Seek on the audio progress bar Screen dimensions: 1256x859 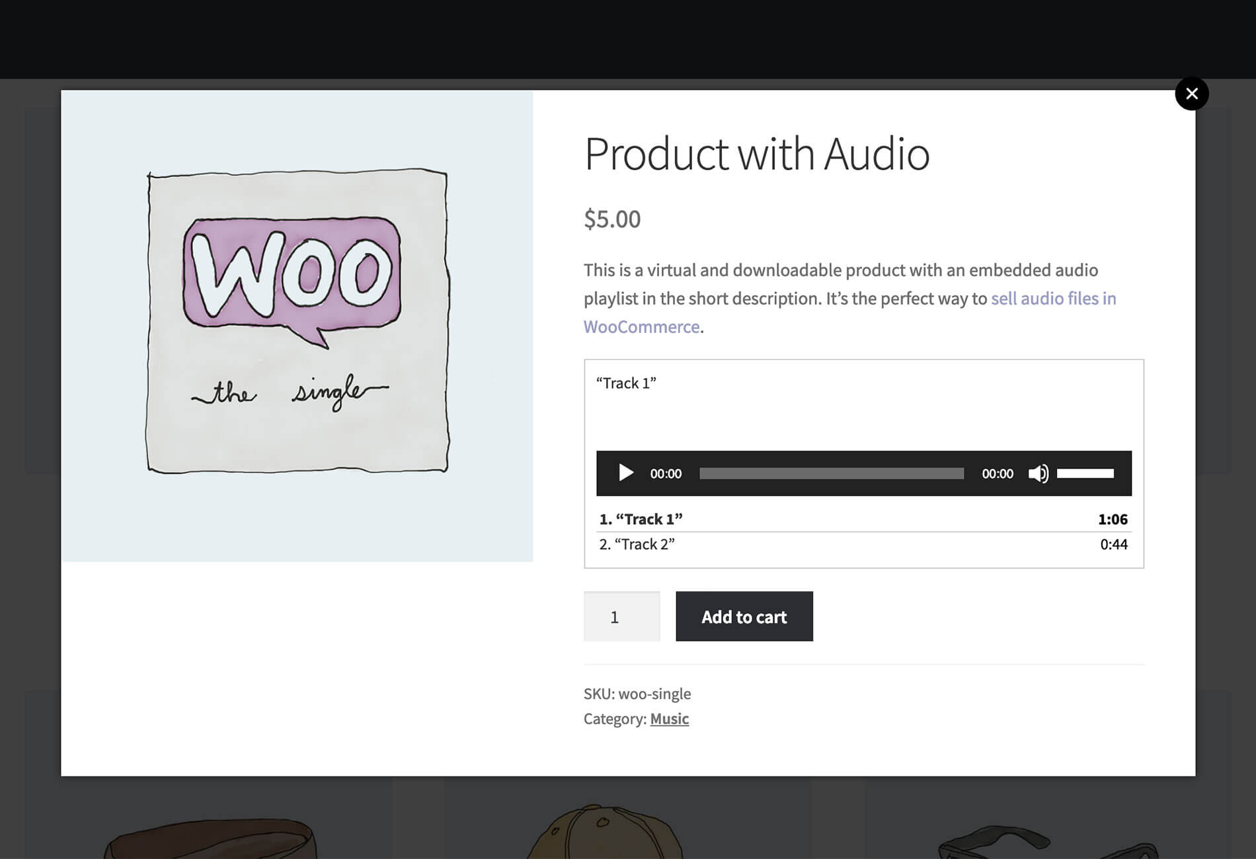click(831, 473)
